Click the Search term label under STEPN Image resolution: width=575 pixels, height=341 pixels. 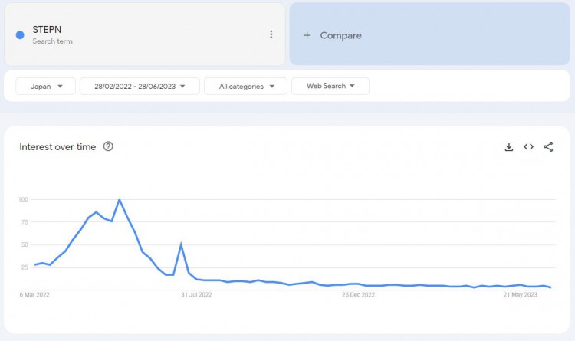point(52,41)
